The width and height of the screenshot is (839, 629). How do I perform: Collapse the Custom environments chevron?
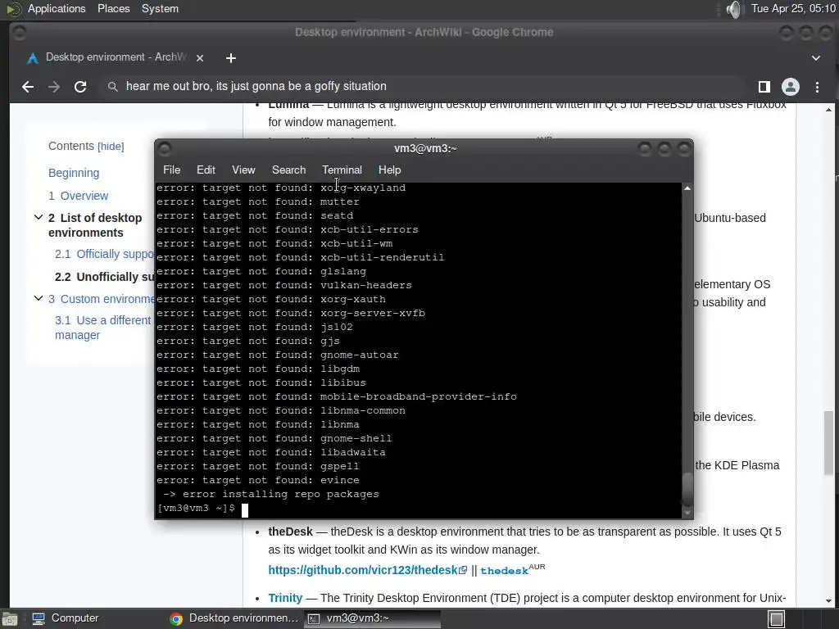click(x=39, y=298)
